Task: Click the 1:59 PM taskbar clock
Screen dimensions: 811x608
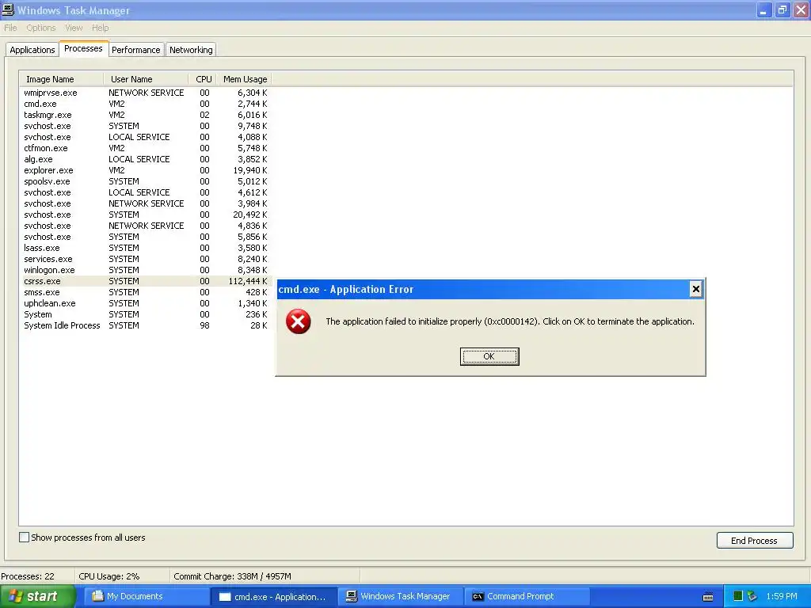Action: click(x=782, y=596)
